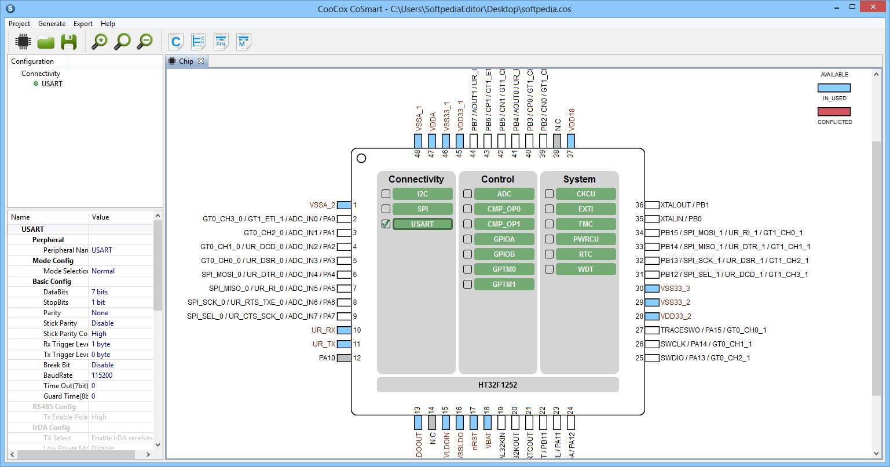Click the pin 11 box for UR_TX
The width and height of the screenshot is (890, 467).
pyautogui.click(x=344, y=344)
